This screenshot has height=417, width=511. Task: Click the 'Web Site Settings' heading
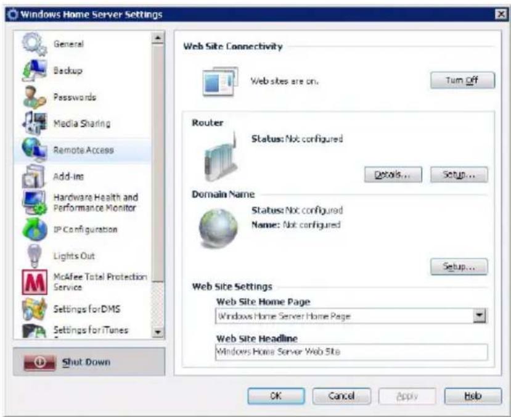(x=232, y=287)
